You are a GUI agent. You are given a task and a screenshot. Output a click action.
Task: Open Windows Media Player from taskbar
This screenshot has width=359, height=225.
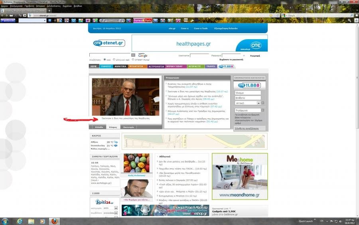coord(42,221)
